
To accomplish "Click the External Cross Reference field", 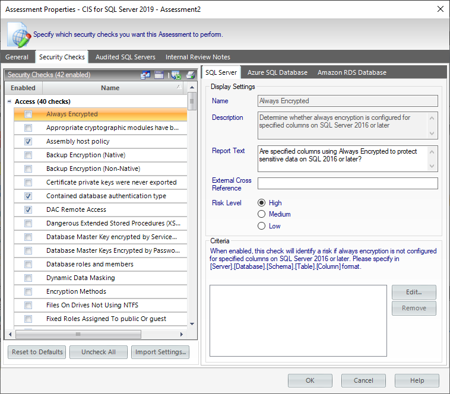I will click(x=347, y=183).
